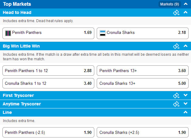Click the Cronulla Sharks team jersey icon
Viewport: 191px width, 139px height.
(102, 33)
